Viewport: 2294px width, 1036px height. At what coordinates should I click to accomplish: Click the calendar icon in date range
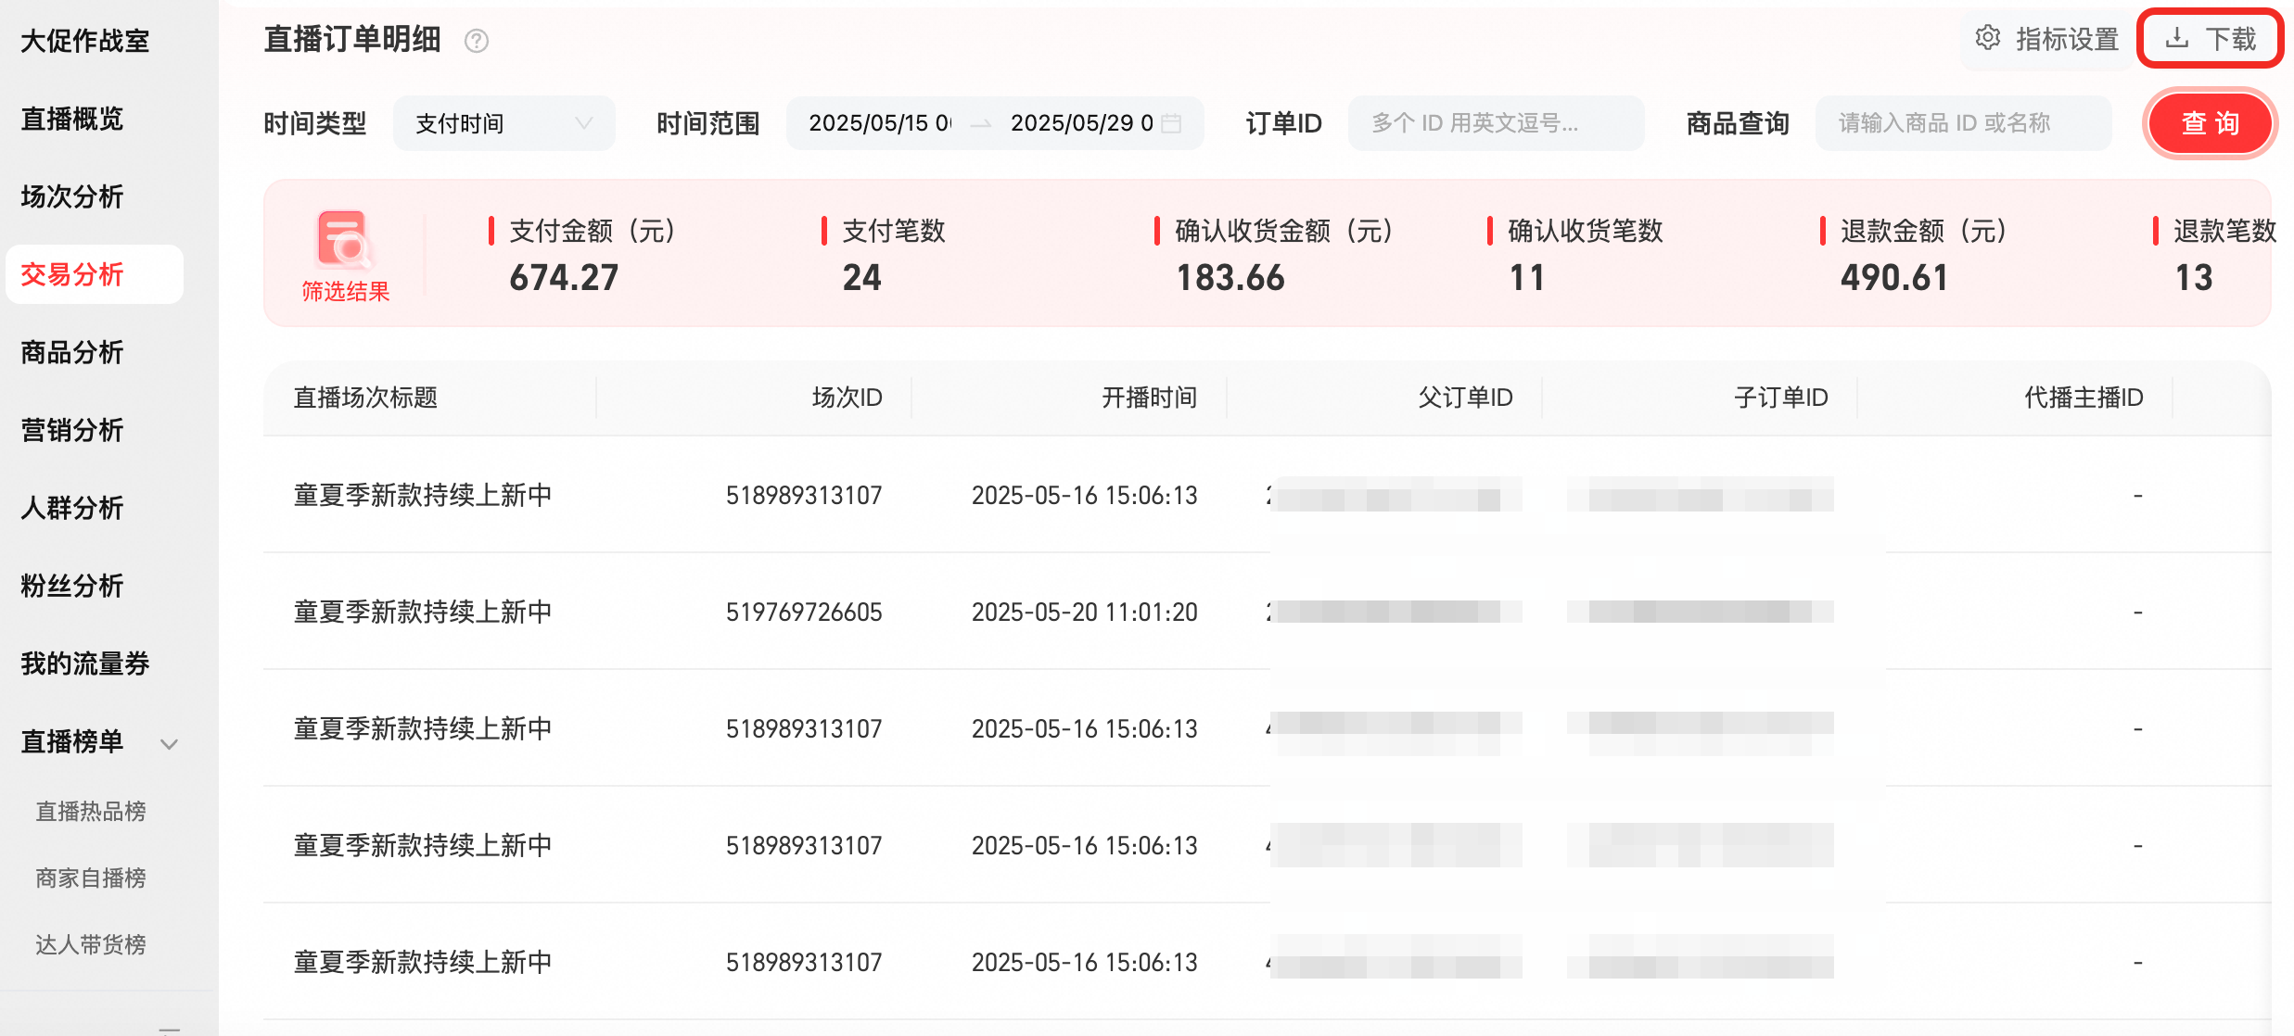[1172, 123]
